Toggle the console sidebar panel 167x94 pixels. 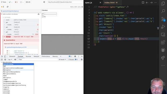point(2,60)
